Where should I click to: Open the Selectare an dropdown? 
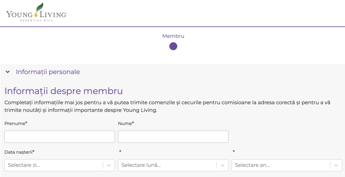pyautogui.click(x=281, y=165)
